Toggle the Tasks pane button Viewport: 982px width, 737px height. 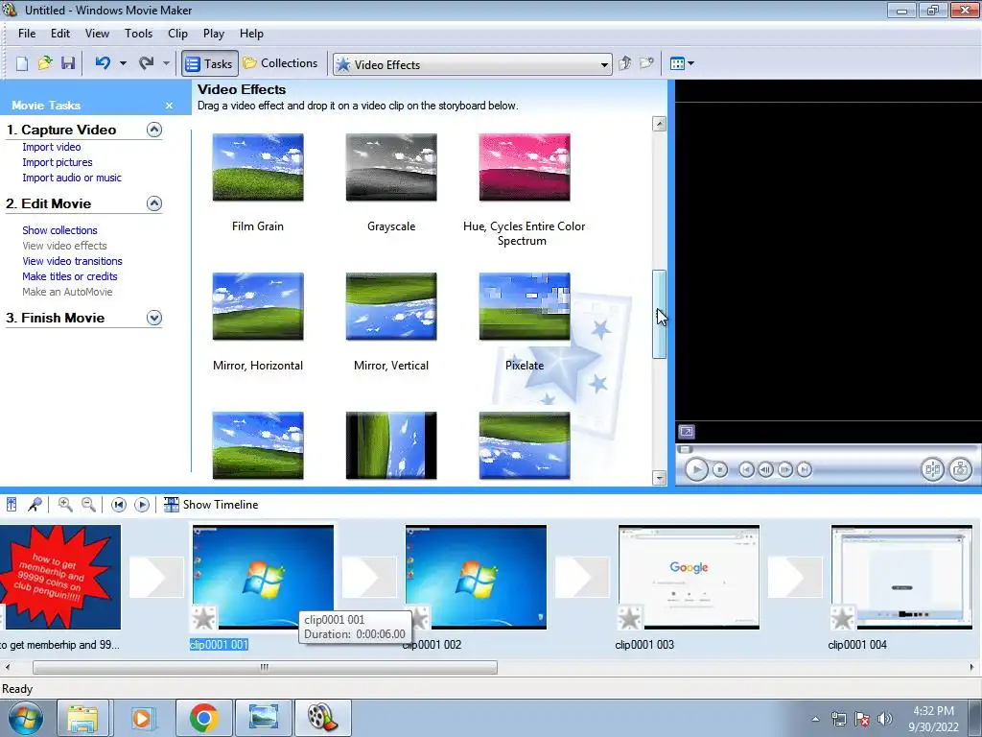[x=210, y=63]
